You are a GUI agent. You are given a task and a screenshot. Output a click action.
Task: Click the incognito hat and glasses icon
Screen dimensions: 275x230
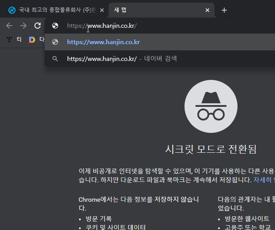pyautogui.click(x=211, y=106)
